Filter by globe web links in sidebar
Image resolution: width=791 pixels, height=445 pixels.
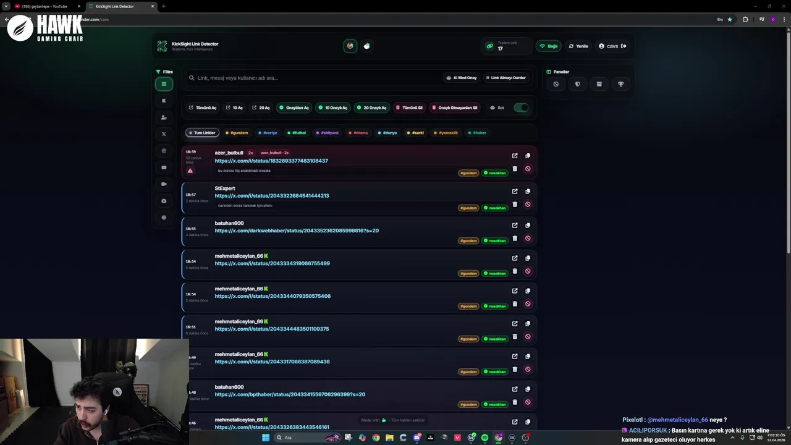164,218
